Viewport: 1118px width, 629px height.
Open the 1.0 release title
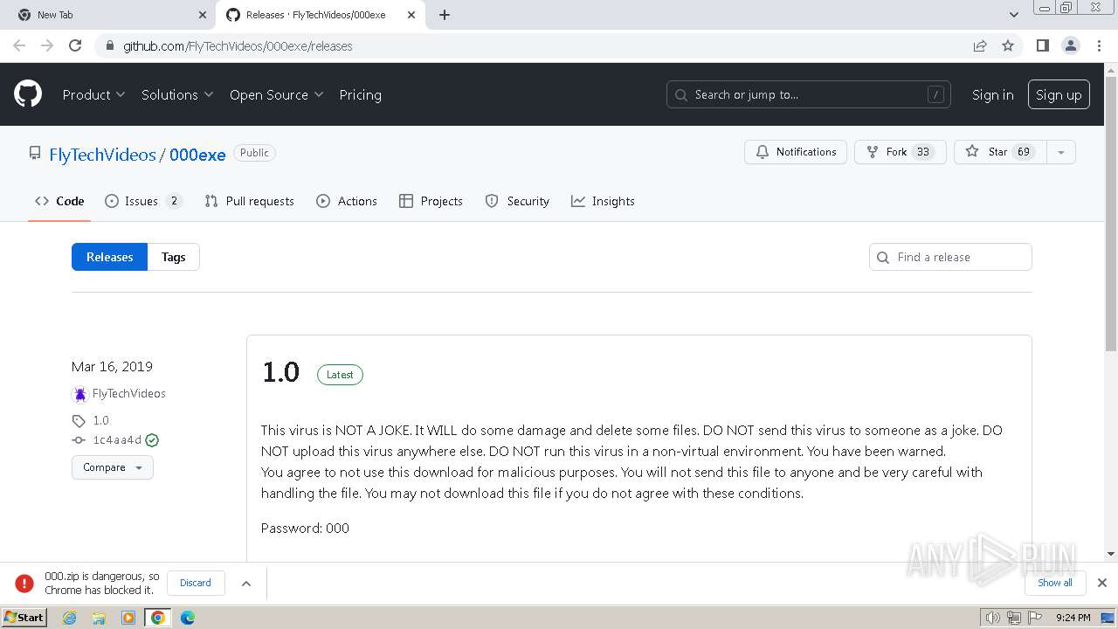coord(280,372)
